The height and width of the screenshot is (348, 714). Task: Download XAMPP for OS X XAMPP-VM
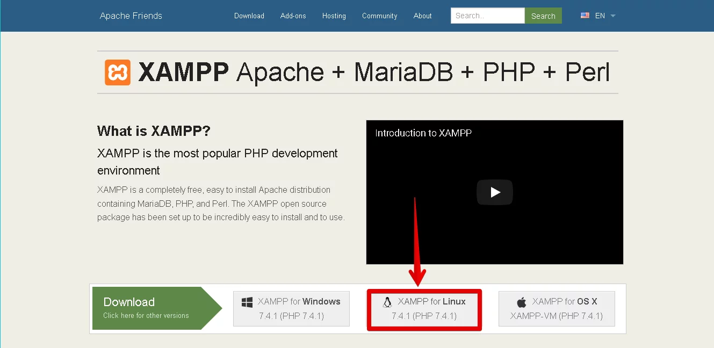point(557,309)
